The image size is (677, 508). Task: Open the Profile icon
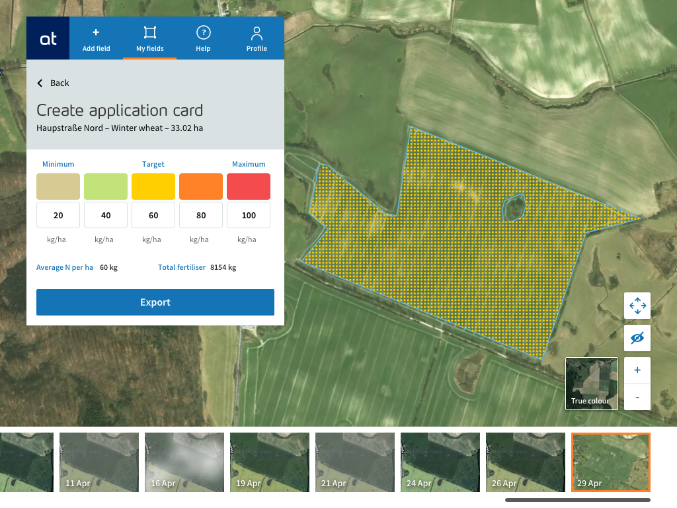257,30
